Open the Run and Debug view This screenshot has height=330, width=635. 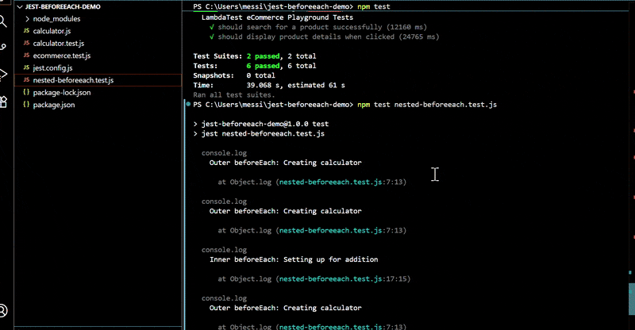pos(4,73)
